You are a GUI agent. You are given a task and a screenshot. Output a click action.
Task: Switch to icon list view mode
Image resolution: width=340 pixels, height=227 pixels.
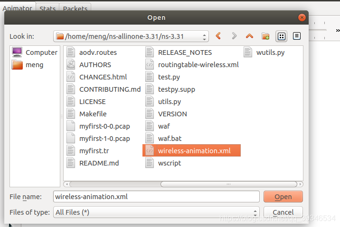click(x=282, y=36)
